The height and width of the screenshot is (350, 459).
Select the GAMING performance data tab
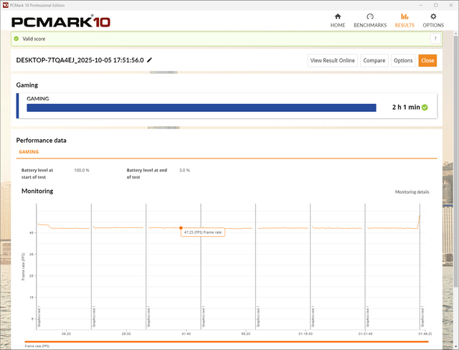coord(29,152)
